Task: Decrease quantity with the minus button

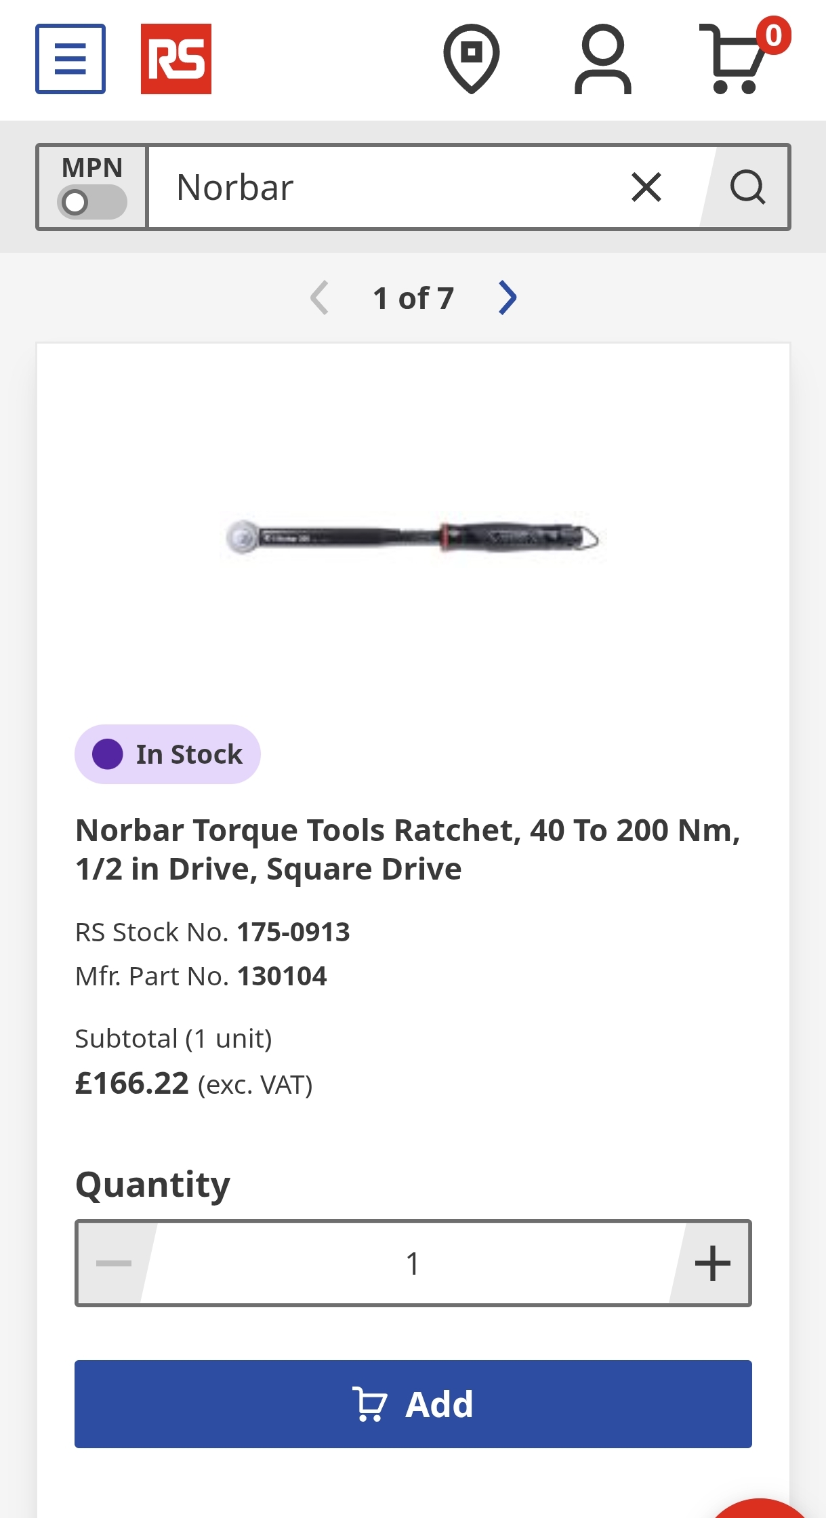Action: (114, 1263)
